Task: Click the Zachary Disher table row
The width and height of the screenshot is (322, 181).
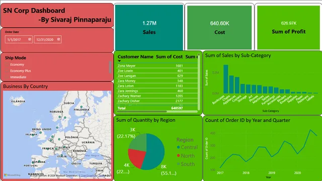Action: coord(157,101)
